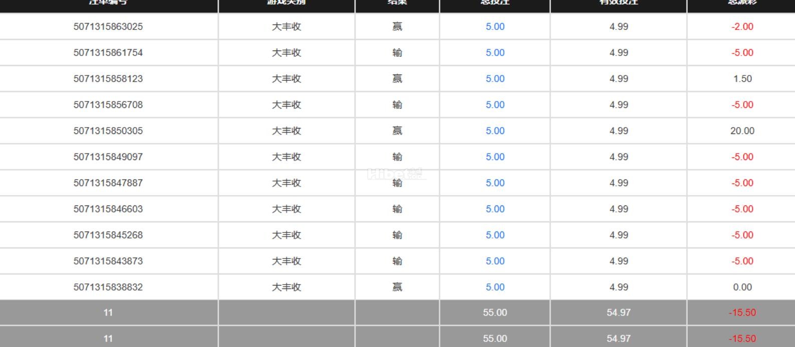The height and width of the screenshot is (347, 795).
Task: Open 5.00 total bet link for 5071315847887
Action: click(495, 182)
